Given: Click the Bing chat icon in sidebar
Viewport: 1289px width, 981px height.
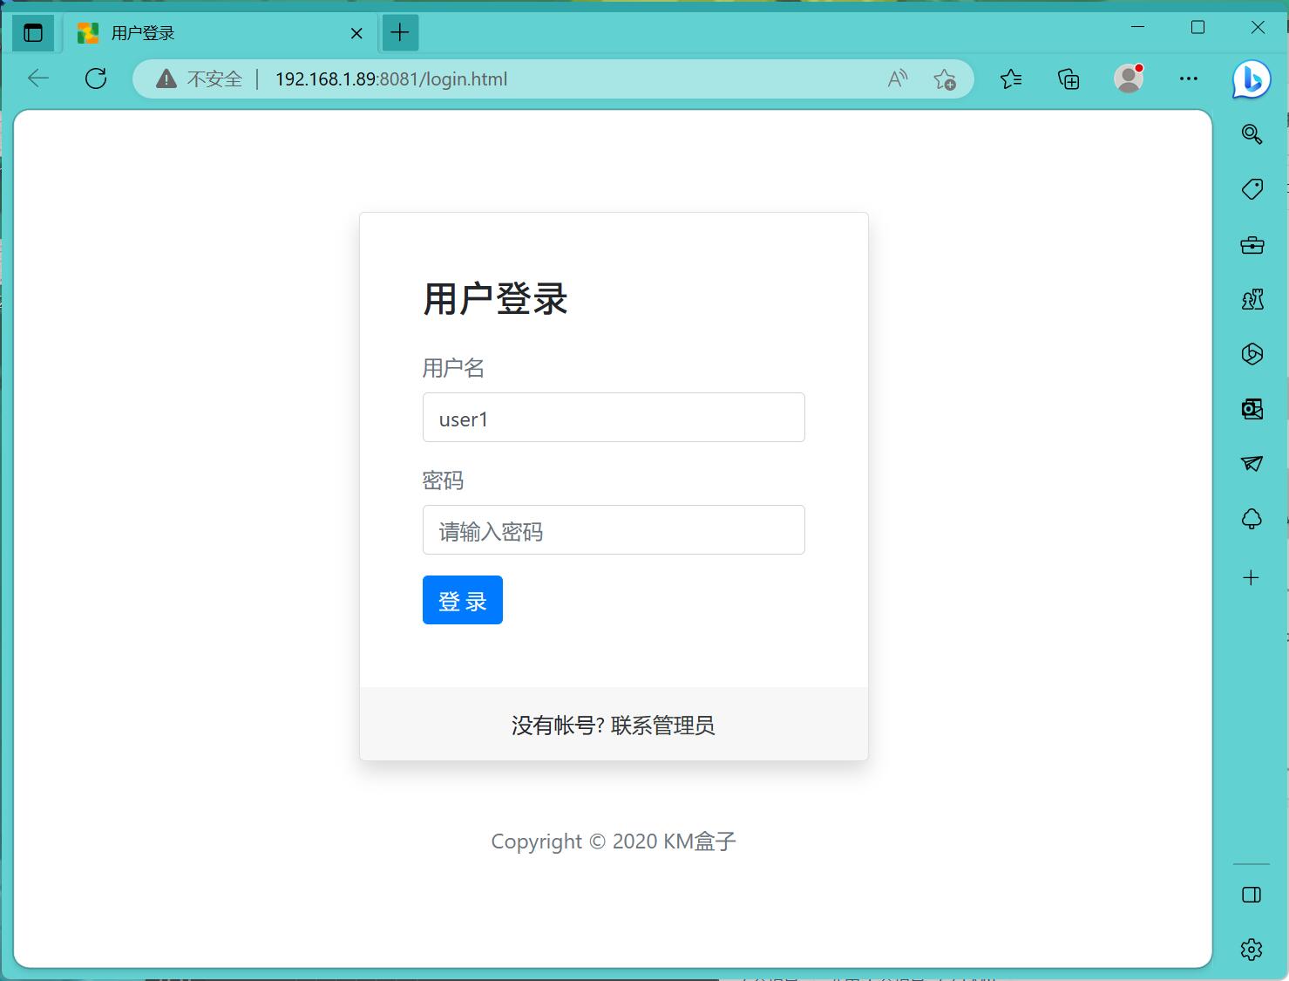Looking at the screenshot, I should click(1252, 79).
